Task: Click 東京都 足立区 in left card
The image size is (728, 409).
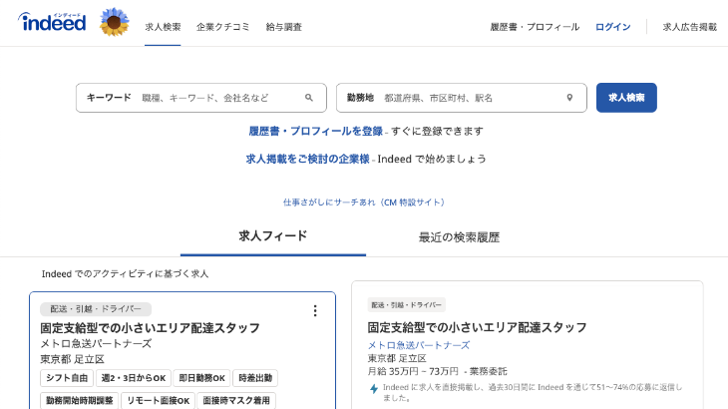Action: [73, 359]
